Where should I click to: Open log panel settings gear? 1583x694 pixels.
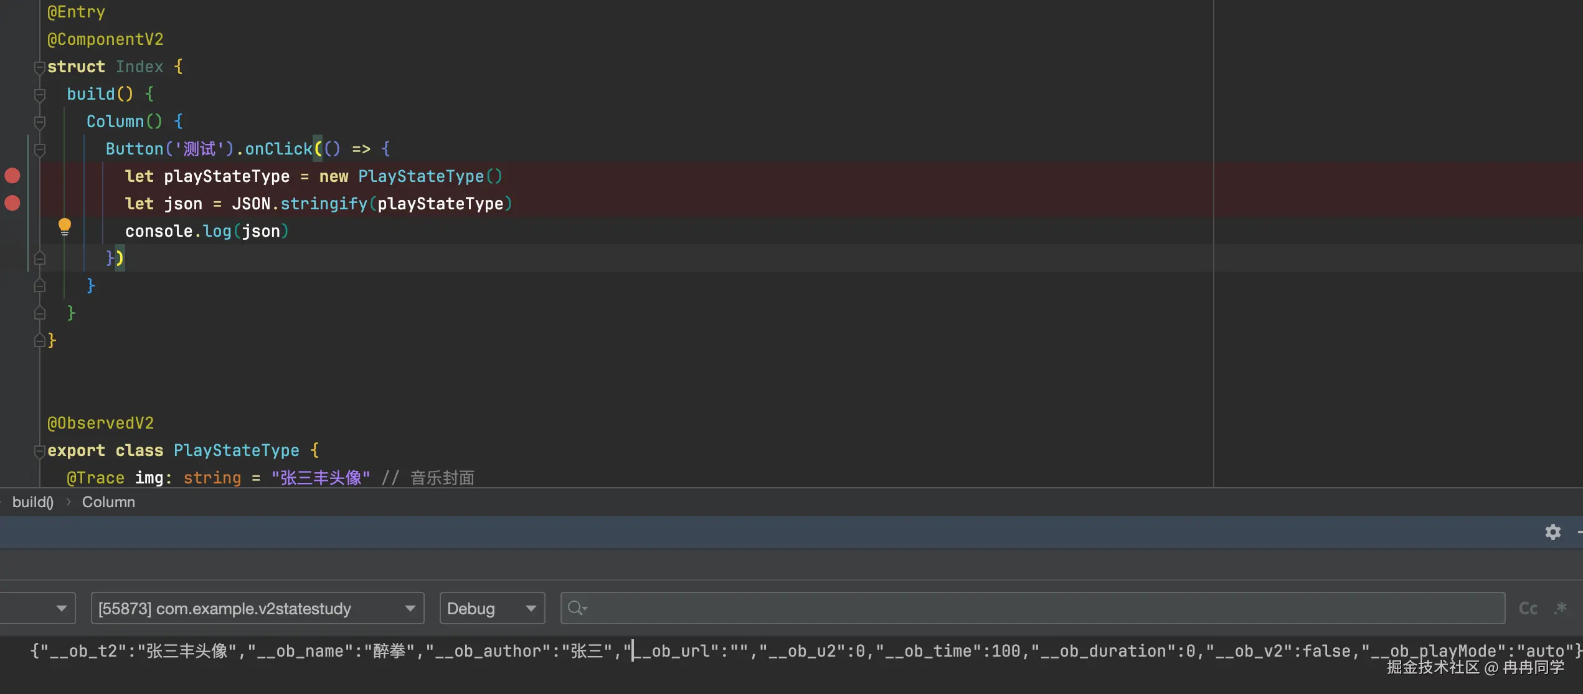pyautogui.click(x=1552, y=532)
